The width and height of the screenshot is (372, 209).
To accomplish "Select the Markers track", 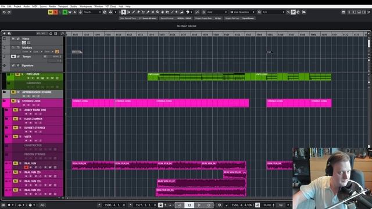I will coord(33,50).
